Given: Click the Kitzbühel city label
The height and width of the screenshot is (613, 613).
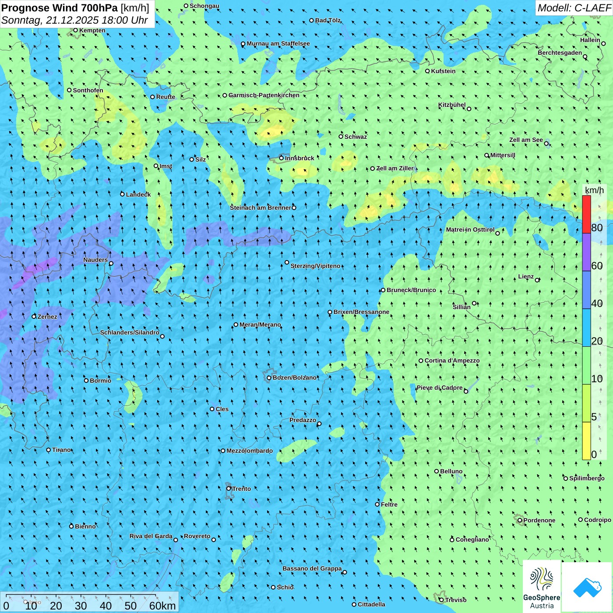Looking at the screenshot, I should click(452, 105).
